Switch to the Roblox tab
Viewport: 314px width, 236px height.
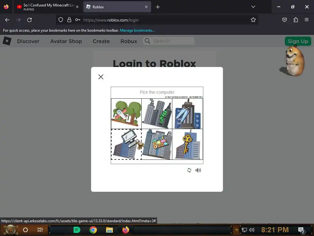[x=117, y=7]
